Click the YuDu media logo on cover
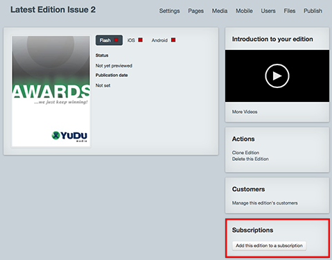This screenshot has height=260, width=332. 69,136
